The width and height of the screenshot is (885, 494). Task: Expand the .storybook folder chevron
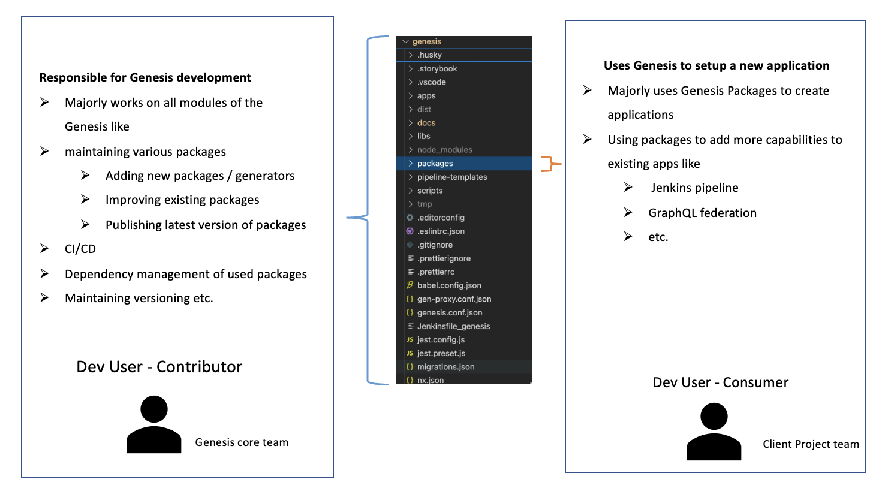[411, 68]
